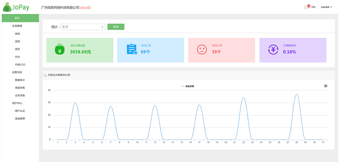
Task: Click the 订单转化率 card label
Action: [290, 46]
